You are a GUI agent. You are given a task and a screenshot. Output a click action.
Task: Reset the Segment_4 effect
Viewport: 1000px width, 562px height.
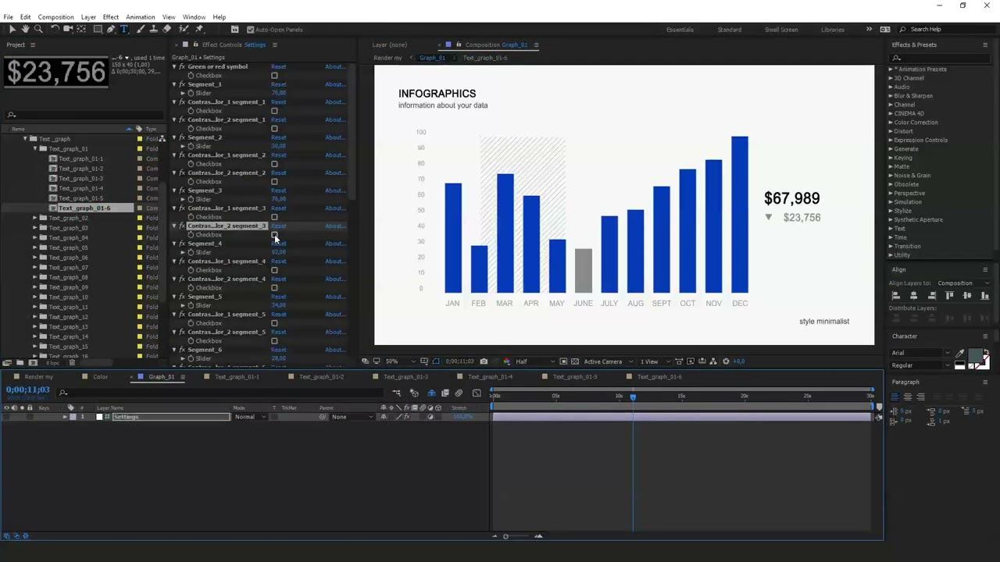278,244
